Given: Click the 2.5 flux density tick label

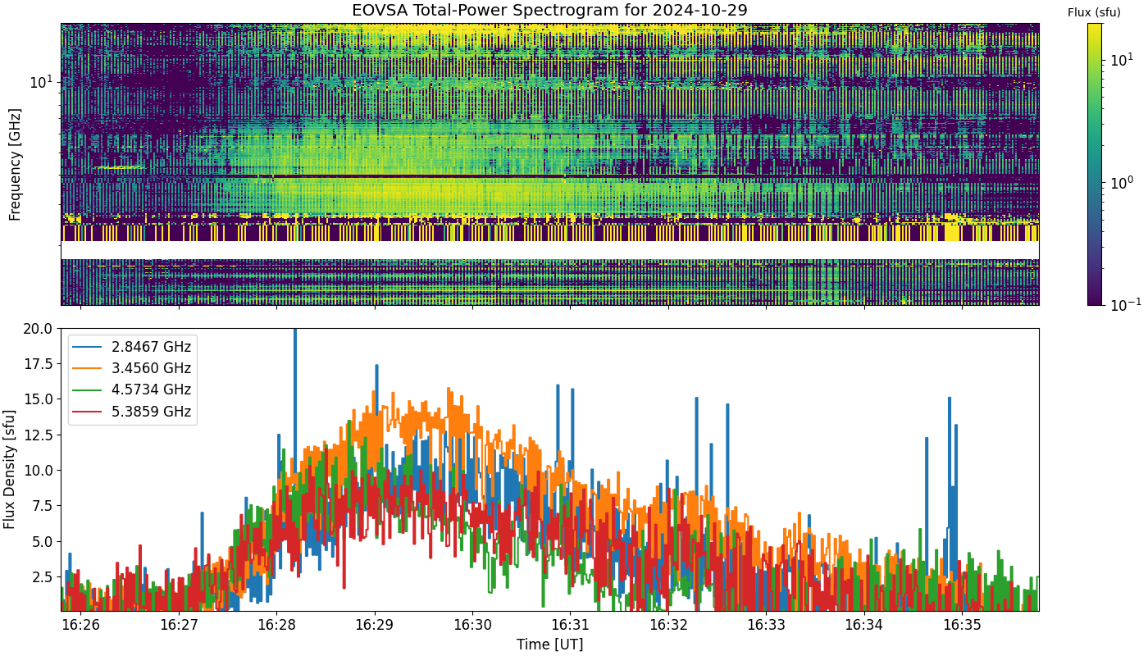Looking at the screenshot, I should 44,577.
